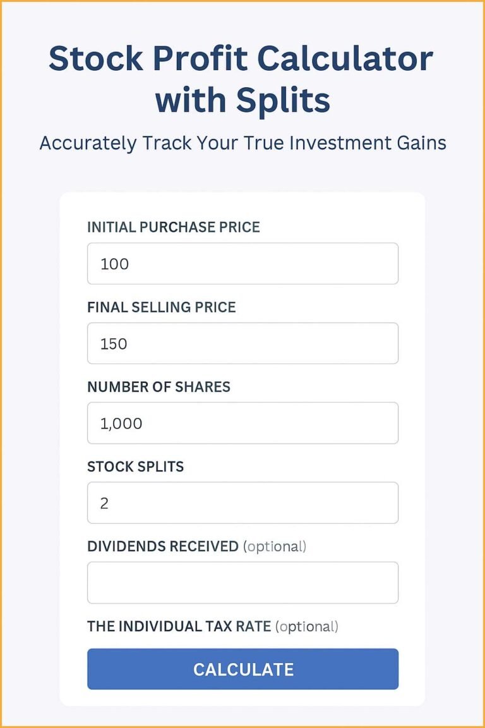485x728 pixels.
Task: Click the Stock Splits input box
Action: (x=242, y=502)
